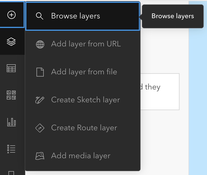Click the diamond Route layer icon
The width and height of the screenshot is (207, 175).
point(40,128)
